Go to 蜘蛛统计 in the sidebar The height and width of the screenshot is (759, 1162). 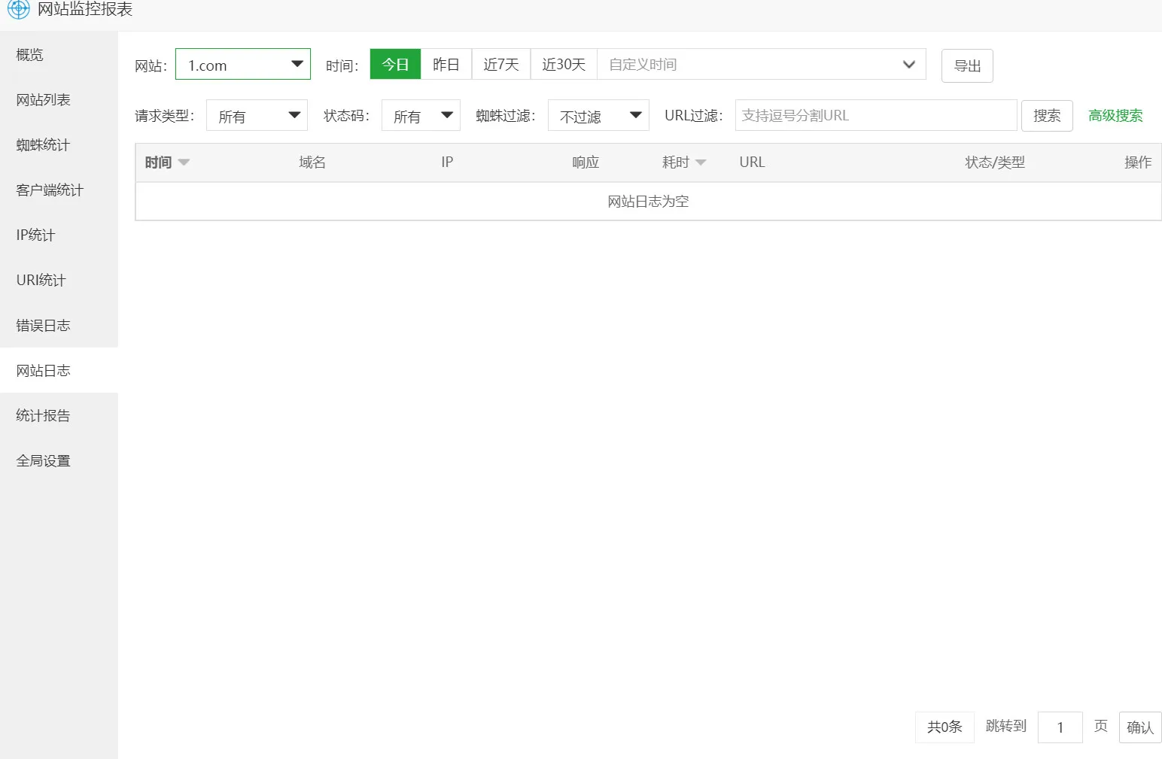pyautogui.click(x=59, y=144)
